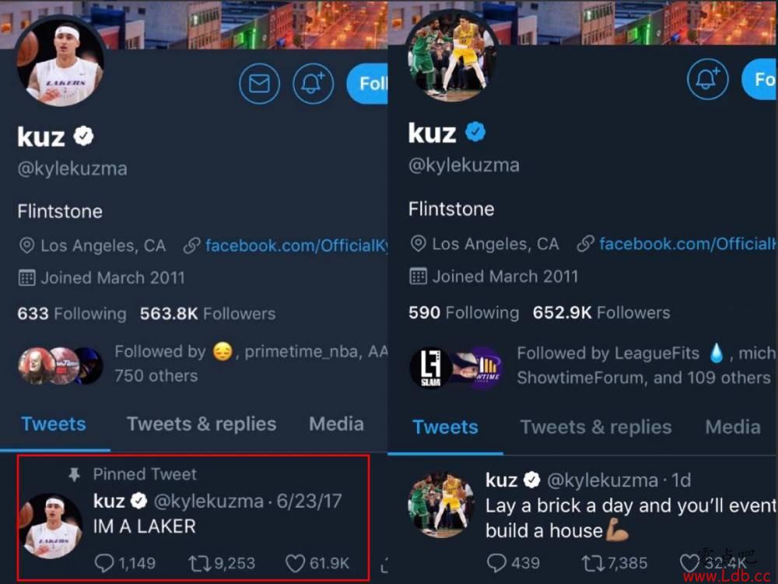Open facebook.com link on left profile

pos(296,245)
